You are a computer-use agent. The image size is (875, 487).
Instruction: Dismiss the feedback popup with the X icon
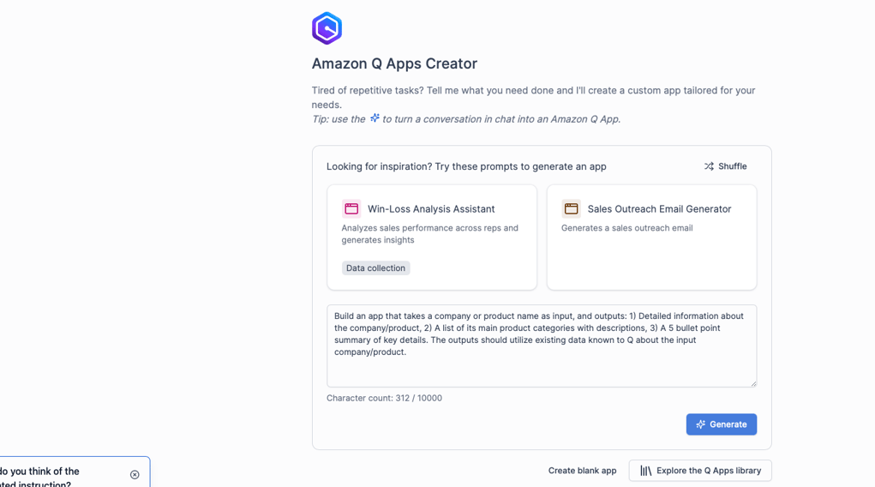pos(135,475)
